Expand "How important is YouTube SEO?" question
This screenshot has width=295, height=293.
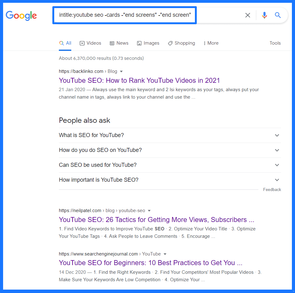click(x=170, y=180)
